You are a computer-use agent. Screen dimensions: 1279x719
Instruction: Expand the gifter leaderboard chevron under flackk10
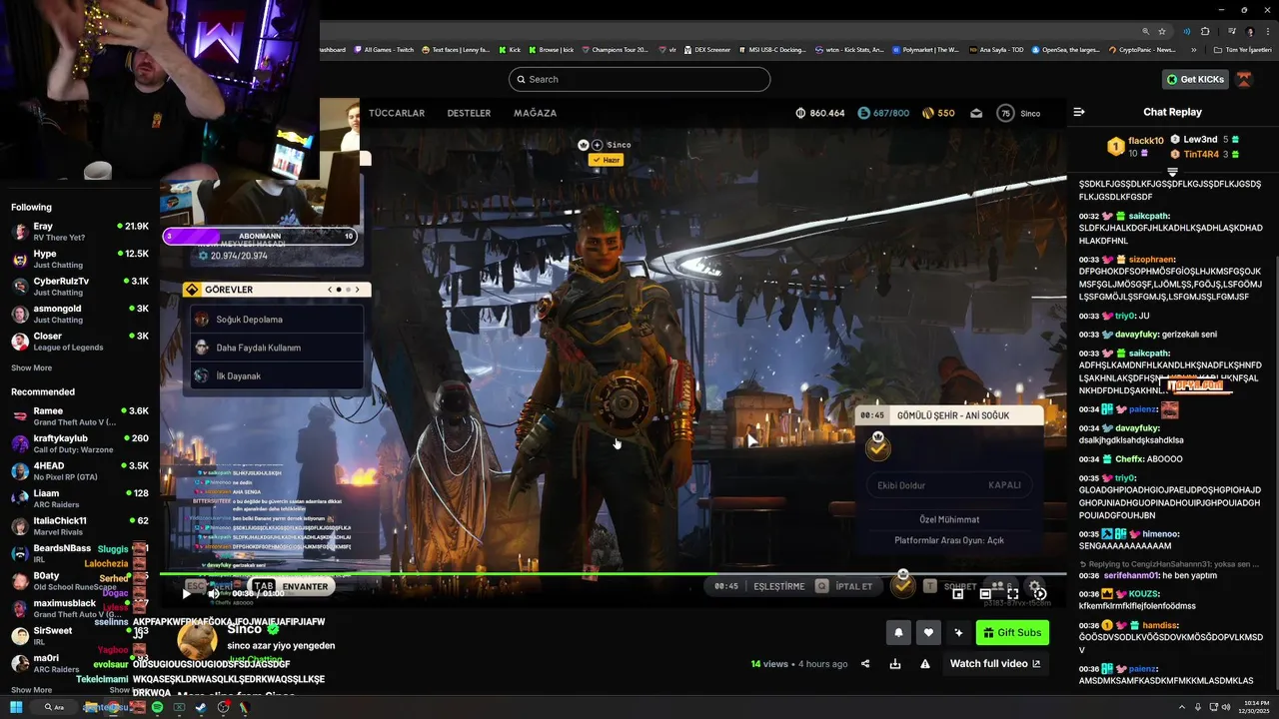[x=1173, y=172]
